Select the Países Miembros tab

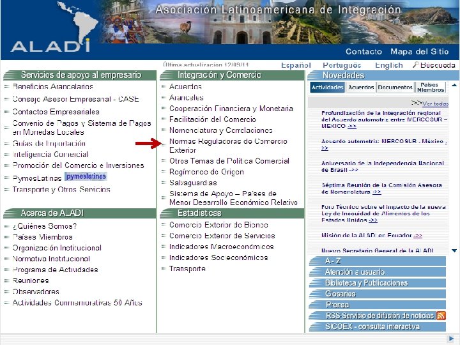coord(431,87)
